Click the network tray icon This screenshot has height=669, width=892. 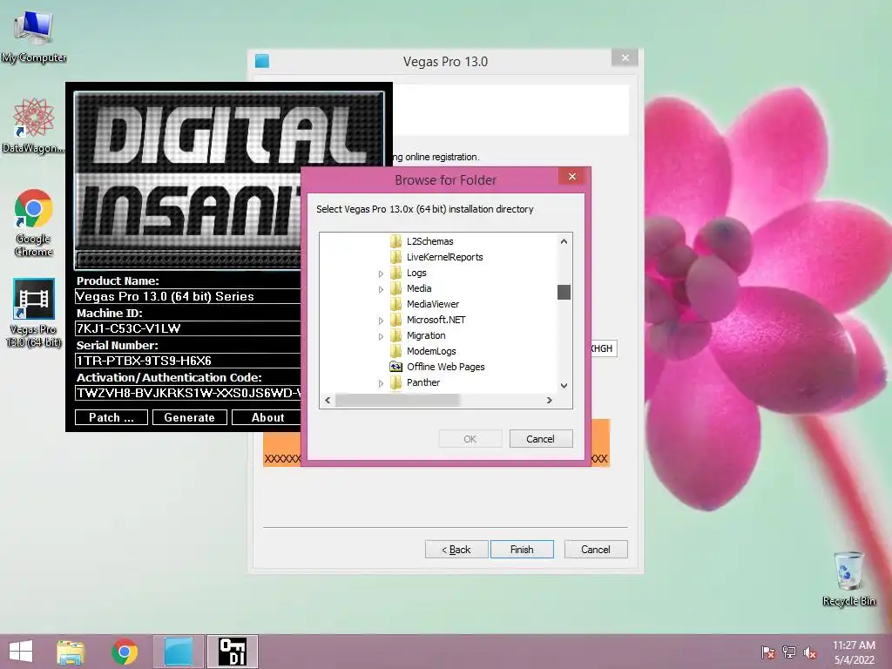(788, 652)
